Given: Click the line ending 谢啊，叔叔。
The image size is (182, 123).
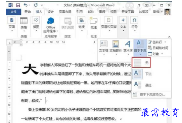Looking at the screenshot, I should click(32, 101).
